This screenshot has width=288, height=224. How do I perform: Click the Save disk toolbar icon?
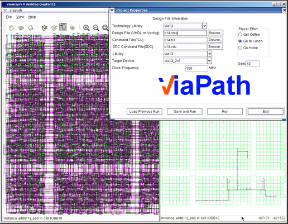(31, 28)
